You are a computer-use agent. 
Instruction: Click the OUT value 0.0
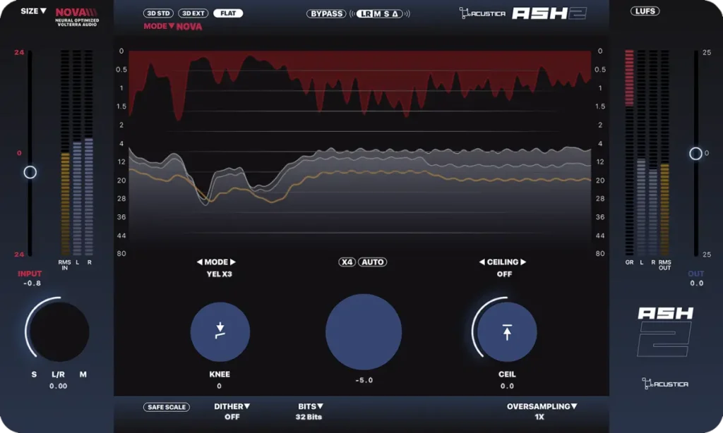(x=697, y=283)
